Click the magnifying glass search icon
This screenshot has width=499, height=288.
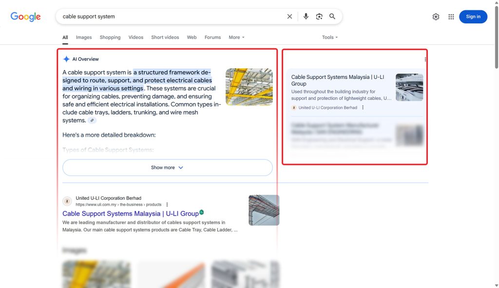[x=332, y=17]
